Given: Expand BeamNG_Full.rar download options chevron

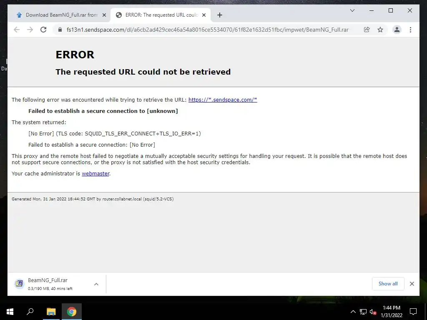Looking at the screenshot, I should point(96,284).
